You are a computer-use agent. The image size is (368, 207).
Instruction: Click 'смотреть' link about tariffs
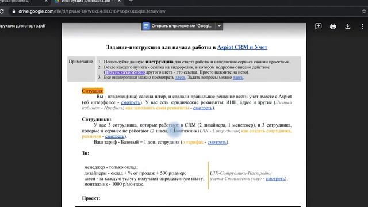(x=217, y=142)
